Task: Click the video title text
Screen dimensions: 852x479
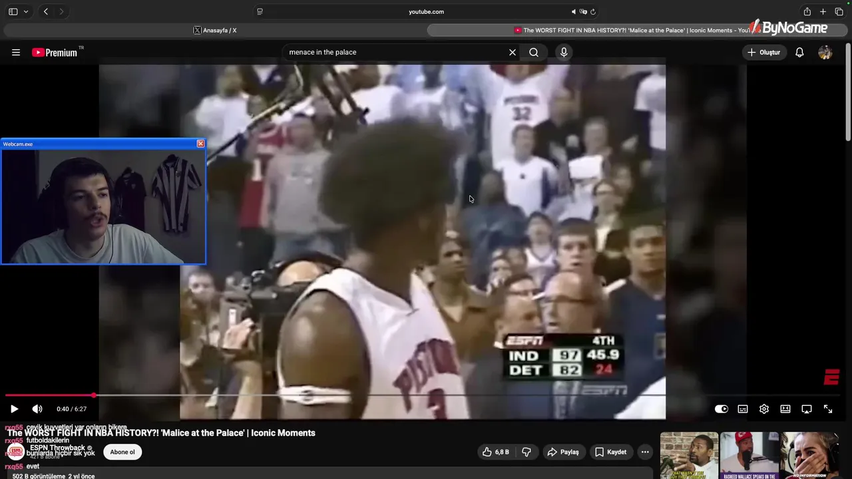Action: tap(161, 433)
